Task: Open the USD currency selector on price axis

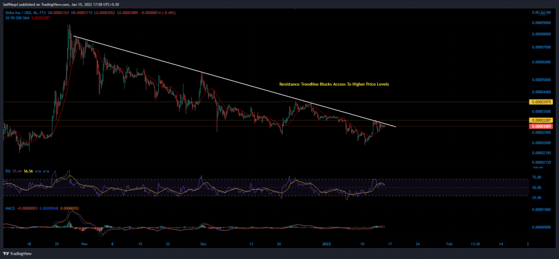Action: (x=543, y=13)
